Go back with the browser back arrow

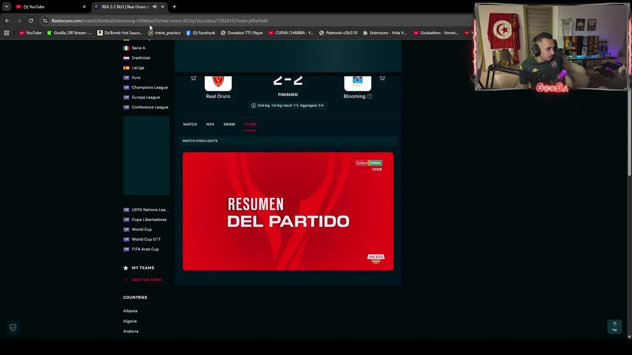point(7,21)
